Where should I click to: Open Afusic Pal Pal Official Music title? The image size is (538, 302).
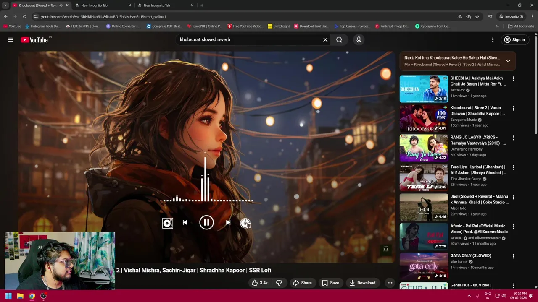(x=479, y=229)
